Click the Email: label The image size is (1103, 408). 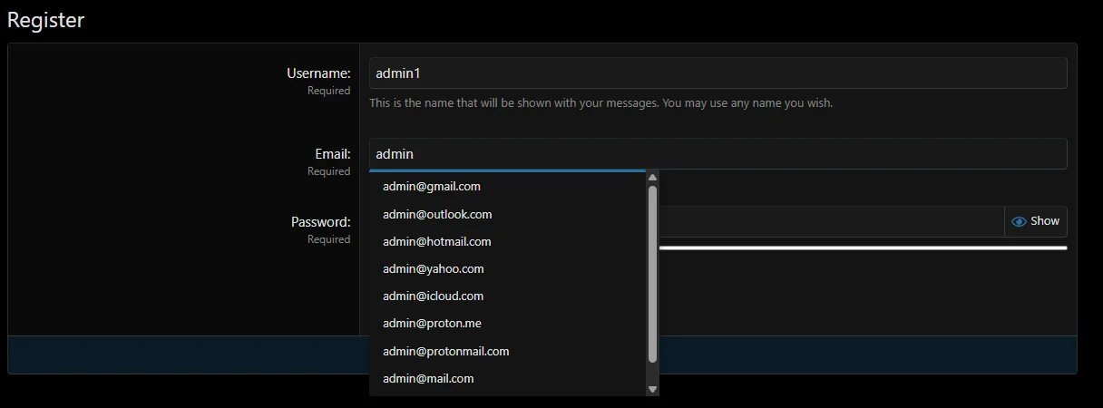point(333,154)
